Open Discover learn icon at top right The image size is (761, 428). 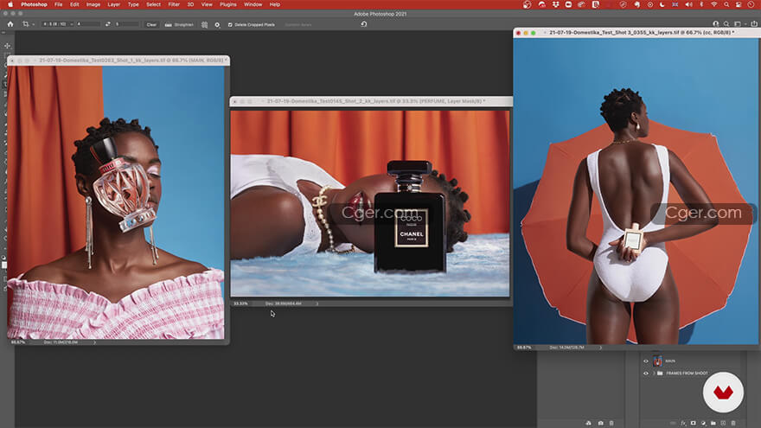715,24
